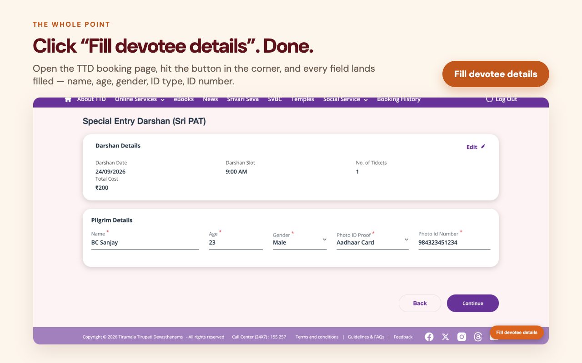Click the Darshan Slot value "9:00 AM"
This screenshot has width=582, height=363.
coord(236,172)
